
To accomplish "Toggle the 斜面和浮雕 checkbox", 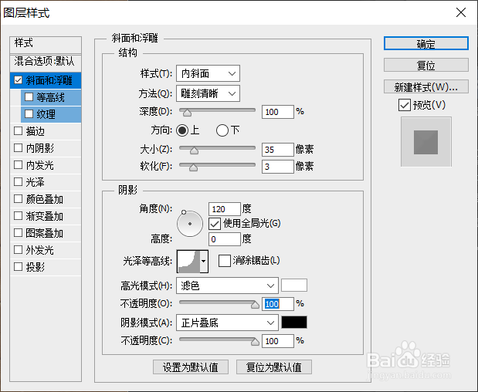I will pos(19,80).
